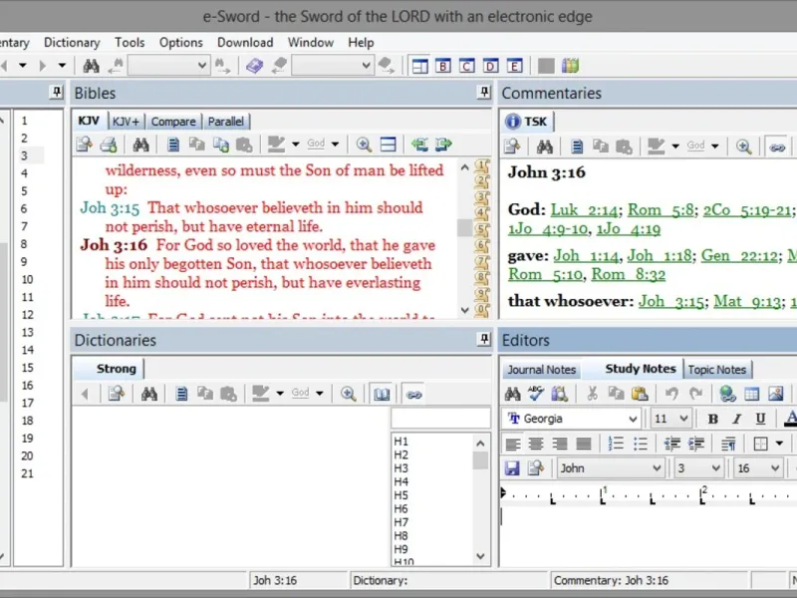Switch to the KJV+ Bible tab
797x598 pixels.
[126, 122]
